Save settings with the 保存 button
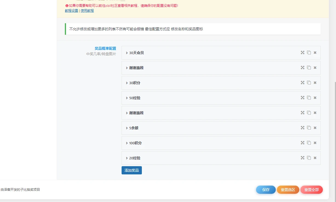 tap(266, 190)
